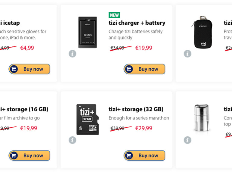Screen dimensions: 232x174
Task: Click the tizi icetap product title
Action: pos(10,23)
